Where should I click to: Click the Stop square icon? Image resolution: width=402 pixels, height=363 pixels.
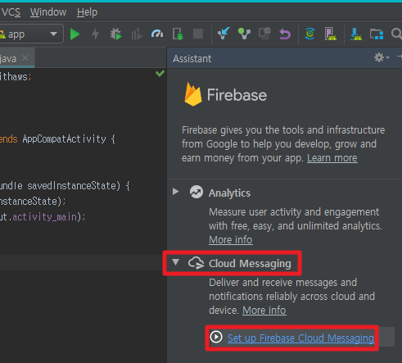point(198,34)
